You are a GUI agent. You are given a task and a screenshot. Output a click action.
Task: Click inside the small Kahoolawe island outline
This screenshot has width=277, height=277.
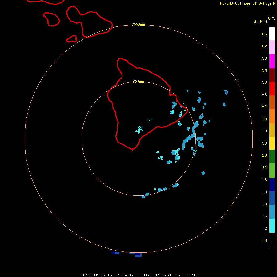point(71,39)
